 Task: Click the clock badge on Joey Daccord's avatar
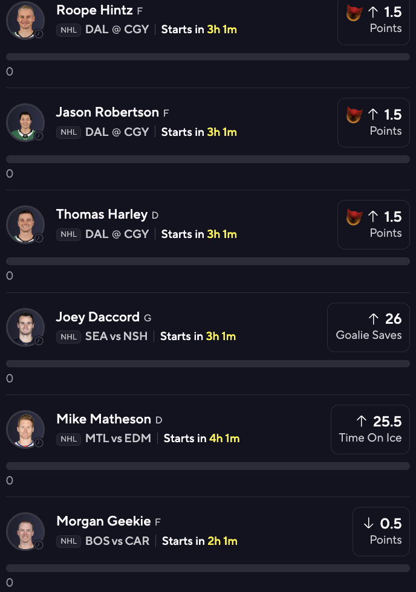coord(39,341)
